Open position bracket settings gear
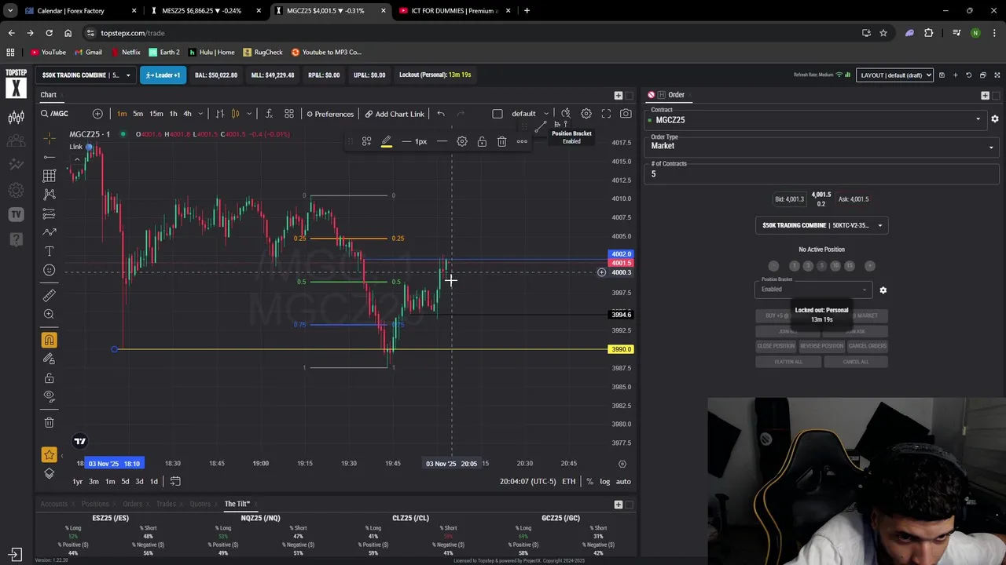Screen dimensions: 1006x565 click(x=883, y=290)
